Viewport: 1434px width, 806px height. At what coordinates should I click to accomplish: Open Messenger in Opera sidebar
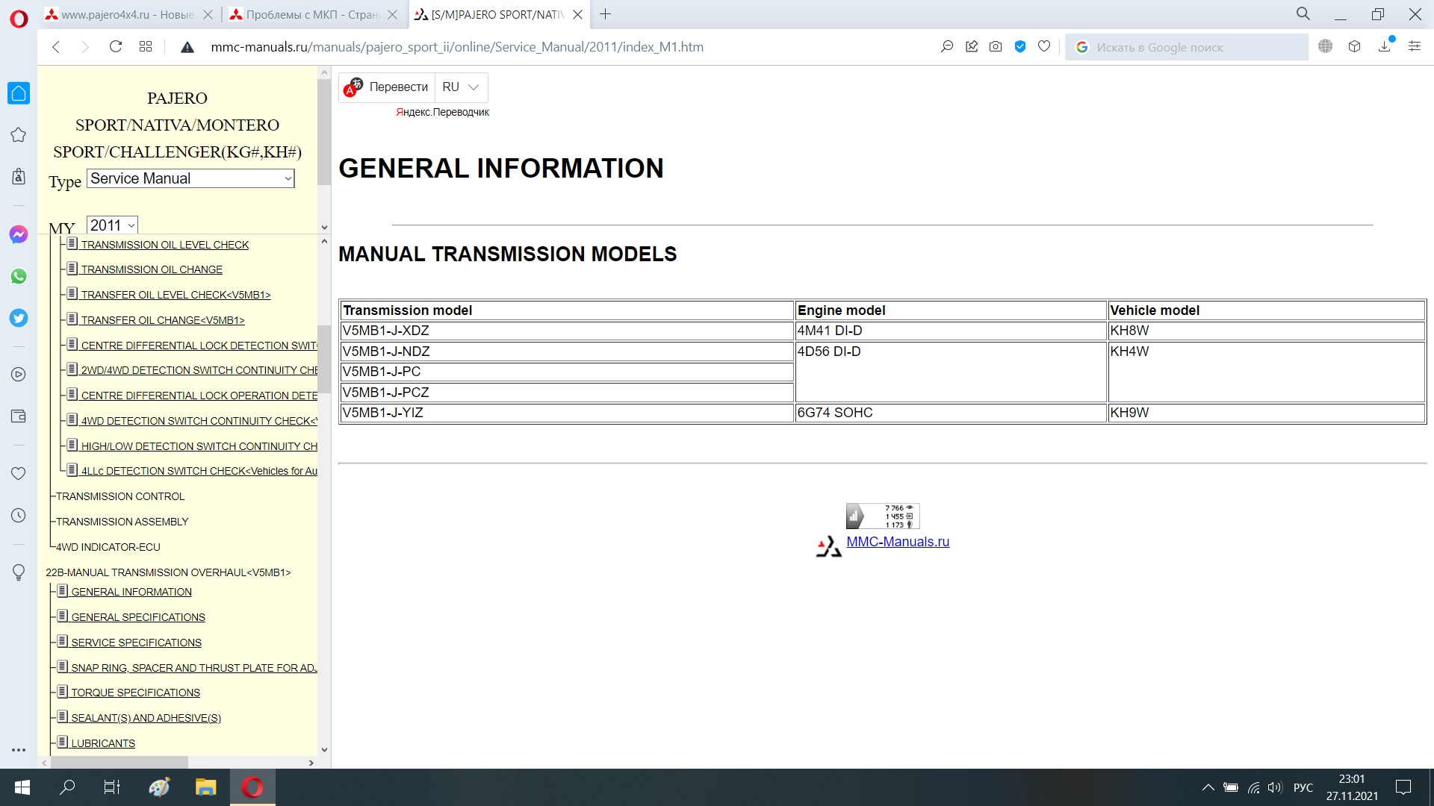19,234
